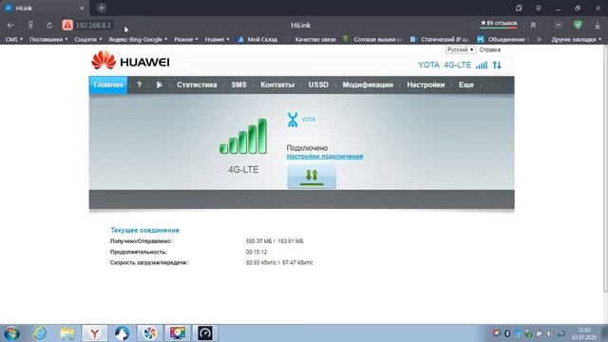Open the Контакты menu tab
Screen dimensions: 608x342
pyautogui.click(x=277, y=85)
